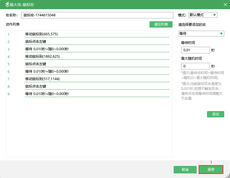Open the 模式 dropdown showing 默认模式
This screenshot has width=230, height=178.
[x=203, y=15]
